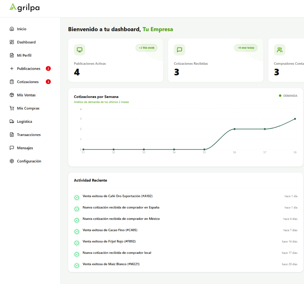Click the Configuración gear icon
Screen dimensions: 304x284
click(12, 161)
